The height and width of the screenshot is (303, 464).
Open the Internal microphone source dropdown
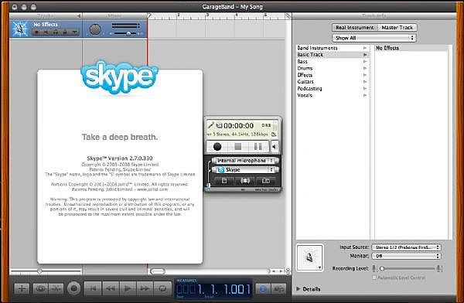click(245, 161)
